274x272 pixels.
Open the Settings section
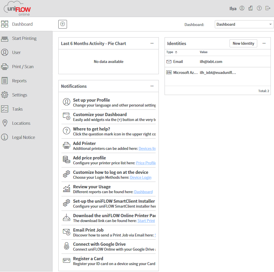[26, 95]
